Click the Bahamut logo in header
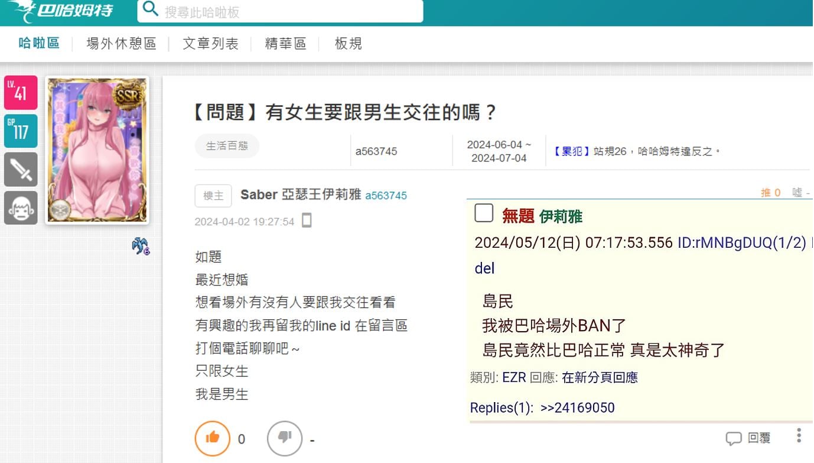The width and height of the screenshot is (814, 463). [x=61, y=11]
